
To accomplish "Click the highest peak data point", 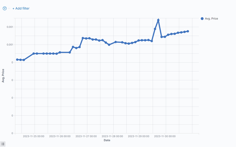I will coord(158,20).
